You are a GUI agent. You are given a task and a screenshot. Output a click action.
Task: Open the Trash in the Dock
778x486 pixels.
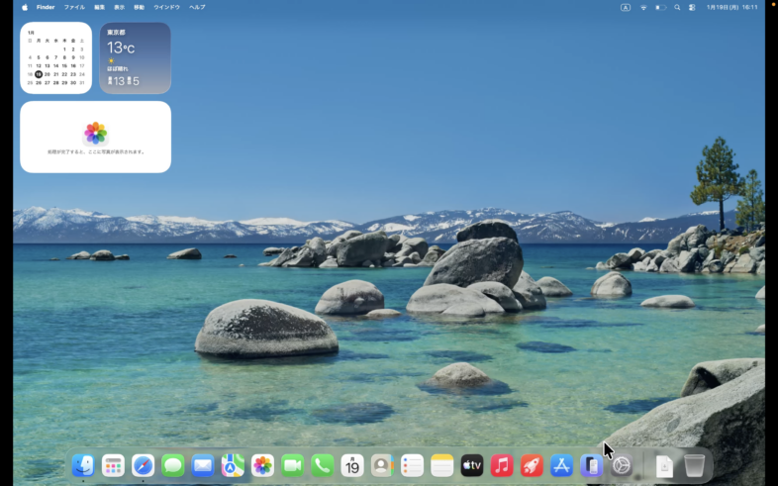point(695,465)
